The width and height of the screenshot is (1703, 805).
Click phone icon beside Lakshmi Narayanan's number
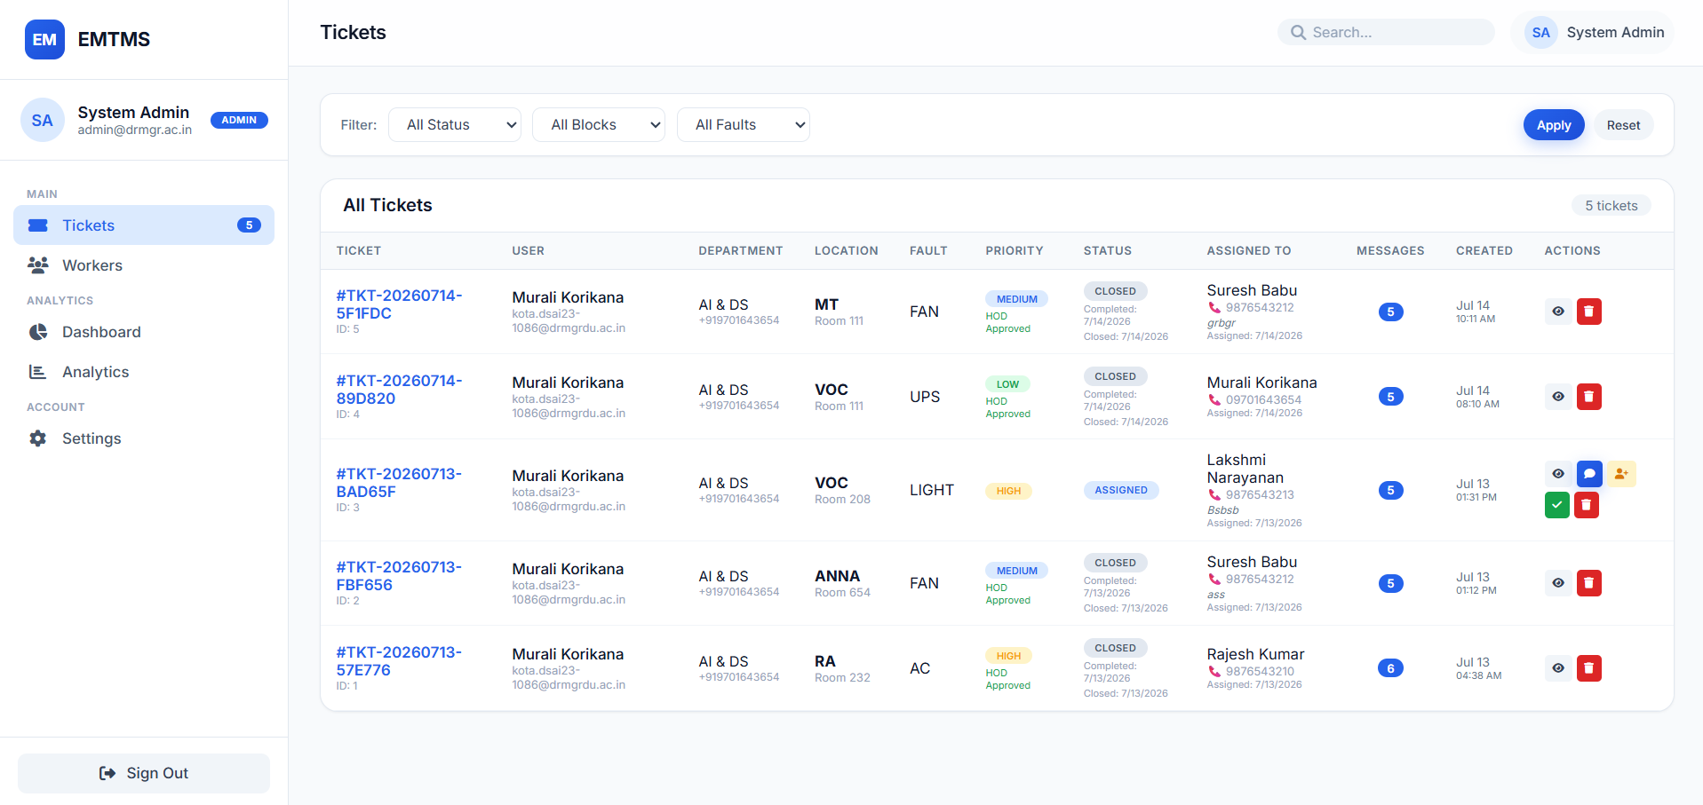1214,495
